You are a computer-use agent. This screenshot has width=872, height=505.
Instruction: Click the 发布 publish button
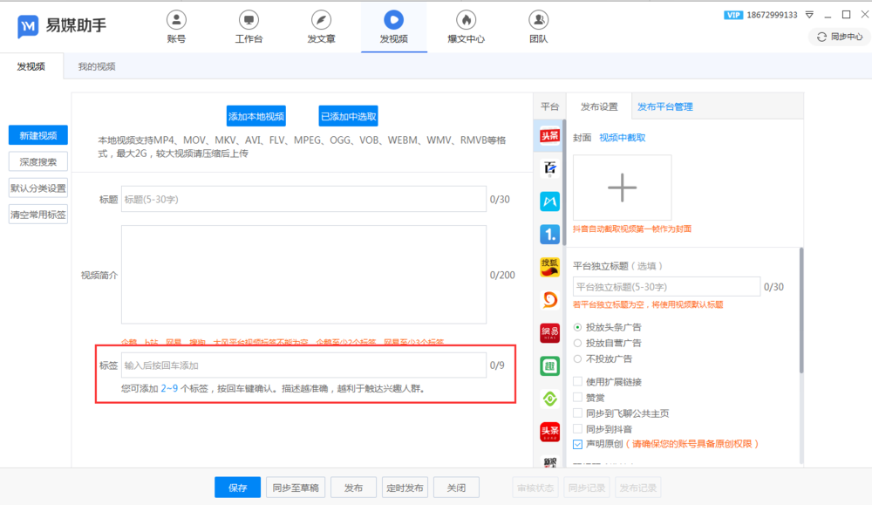coord(353,487)
